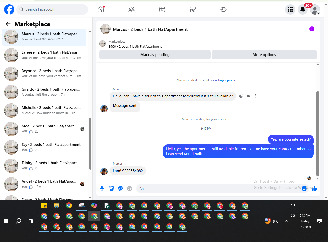Open the Windows Start menu
The height and width of the screenshot is (242, 328).
6,221
